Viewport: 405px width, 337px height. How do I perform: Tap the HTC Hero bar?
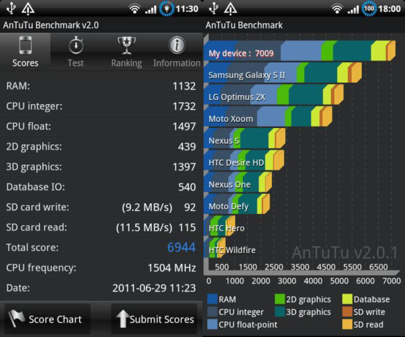coord(219,226)
